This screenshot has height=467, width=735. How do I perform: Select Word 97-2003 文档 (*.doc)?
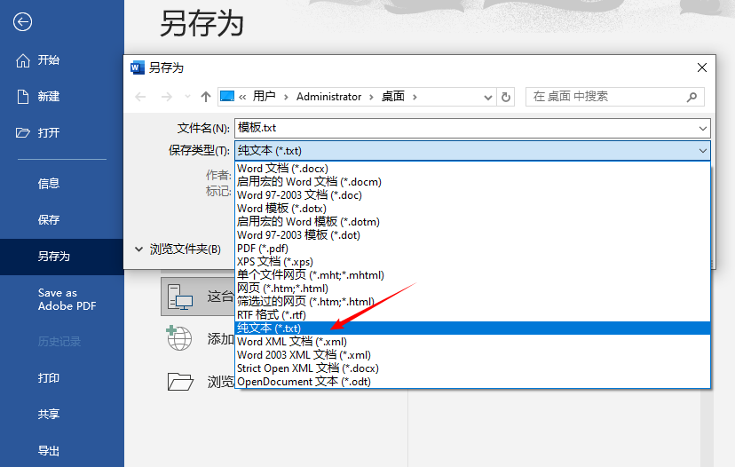tap(472, 195)
